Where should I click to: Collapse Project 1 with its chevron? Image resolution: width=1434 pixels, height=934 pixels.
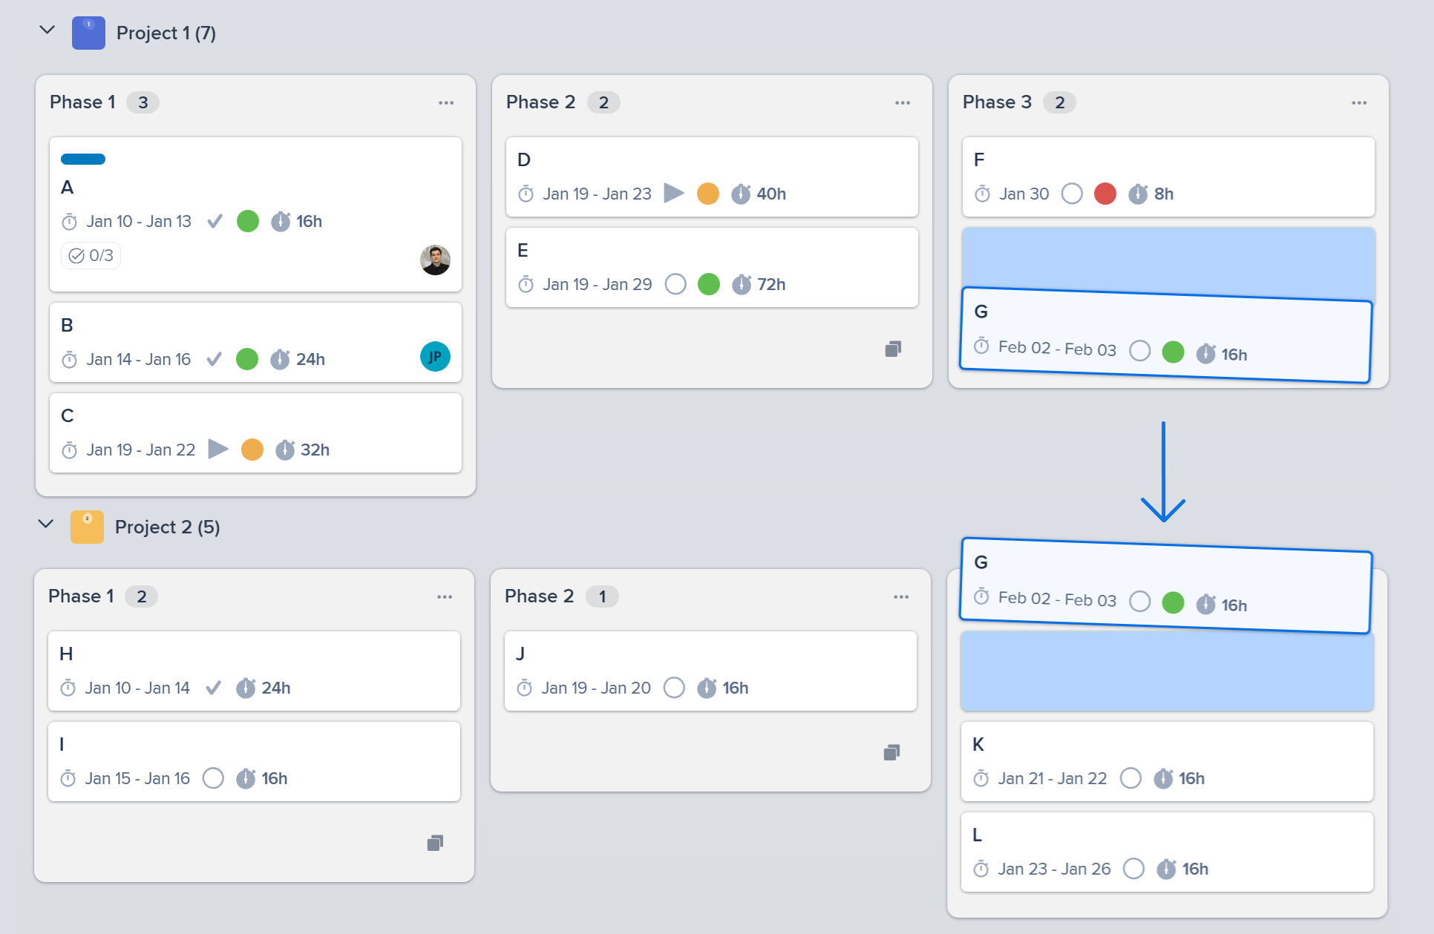coord(46,30)
